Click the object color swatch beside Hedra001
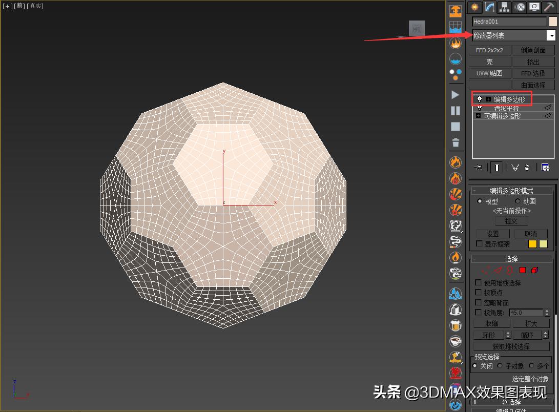Image resolution: width=559 pixels, height=412 pixels. (553, 22)
